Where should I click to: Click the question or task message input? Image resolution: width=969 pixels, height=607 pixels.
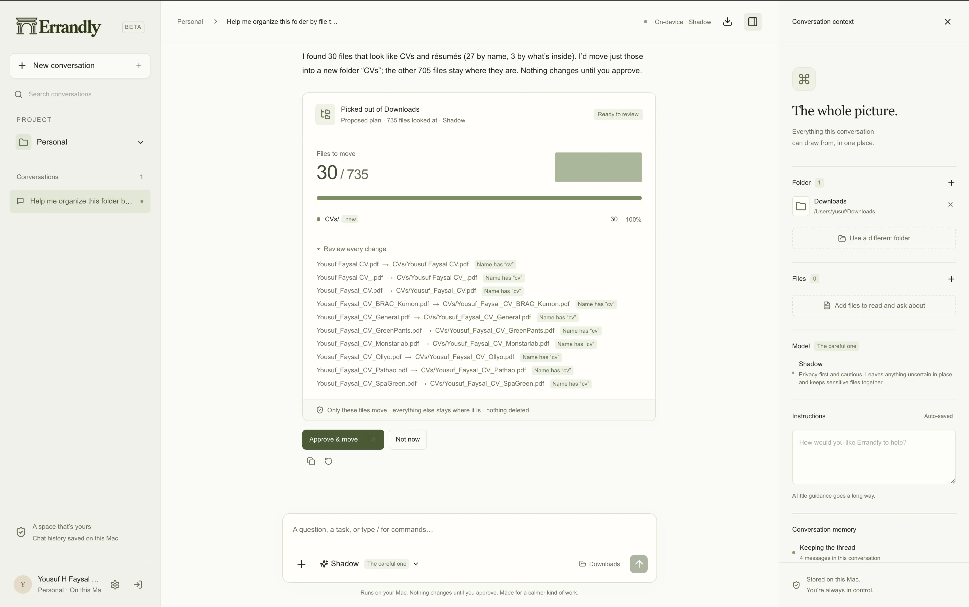click(469, 530)
